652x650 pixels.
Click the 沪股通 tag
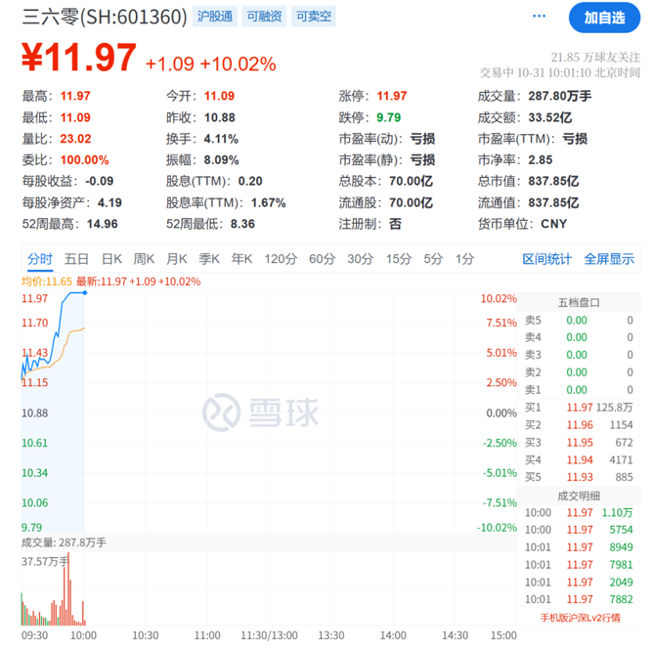(x=215, y=17)
